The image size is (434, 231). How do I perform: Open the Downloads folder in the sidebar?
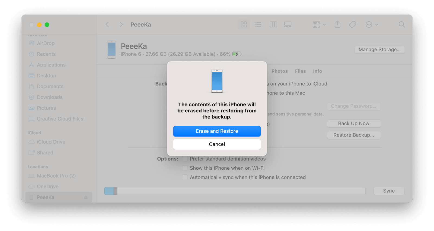point(49,97)
